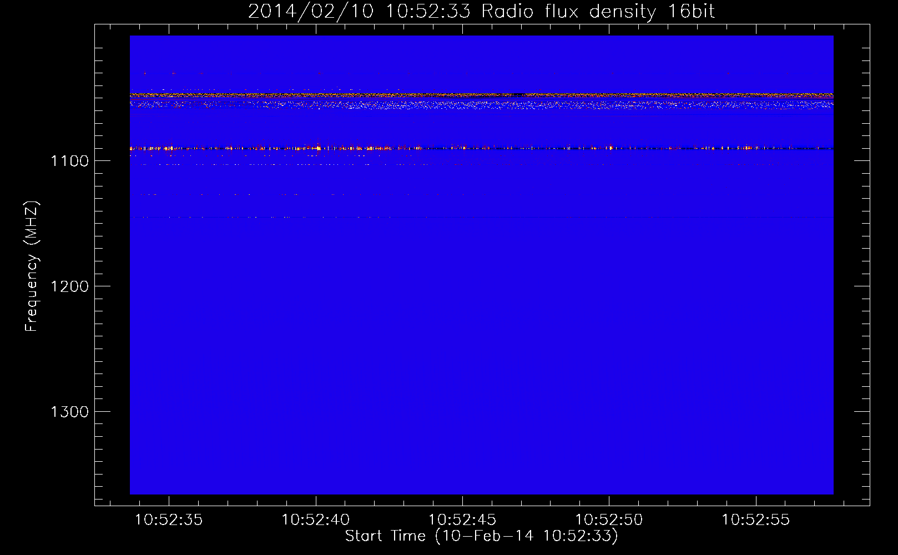Click the 10:52:45 time axis label
Viewport: 898px width, 555px height.
tap(462, 519)
